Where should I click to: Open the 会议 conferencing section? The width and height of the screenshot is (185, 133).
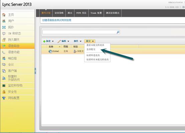click(x=17, y=65)
